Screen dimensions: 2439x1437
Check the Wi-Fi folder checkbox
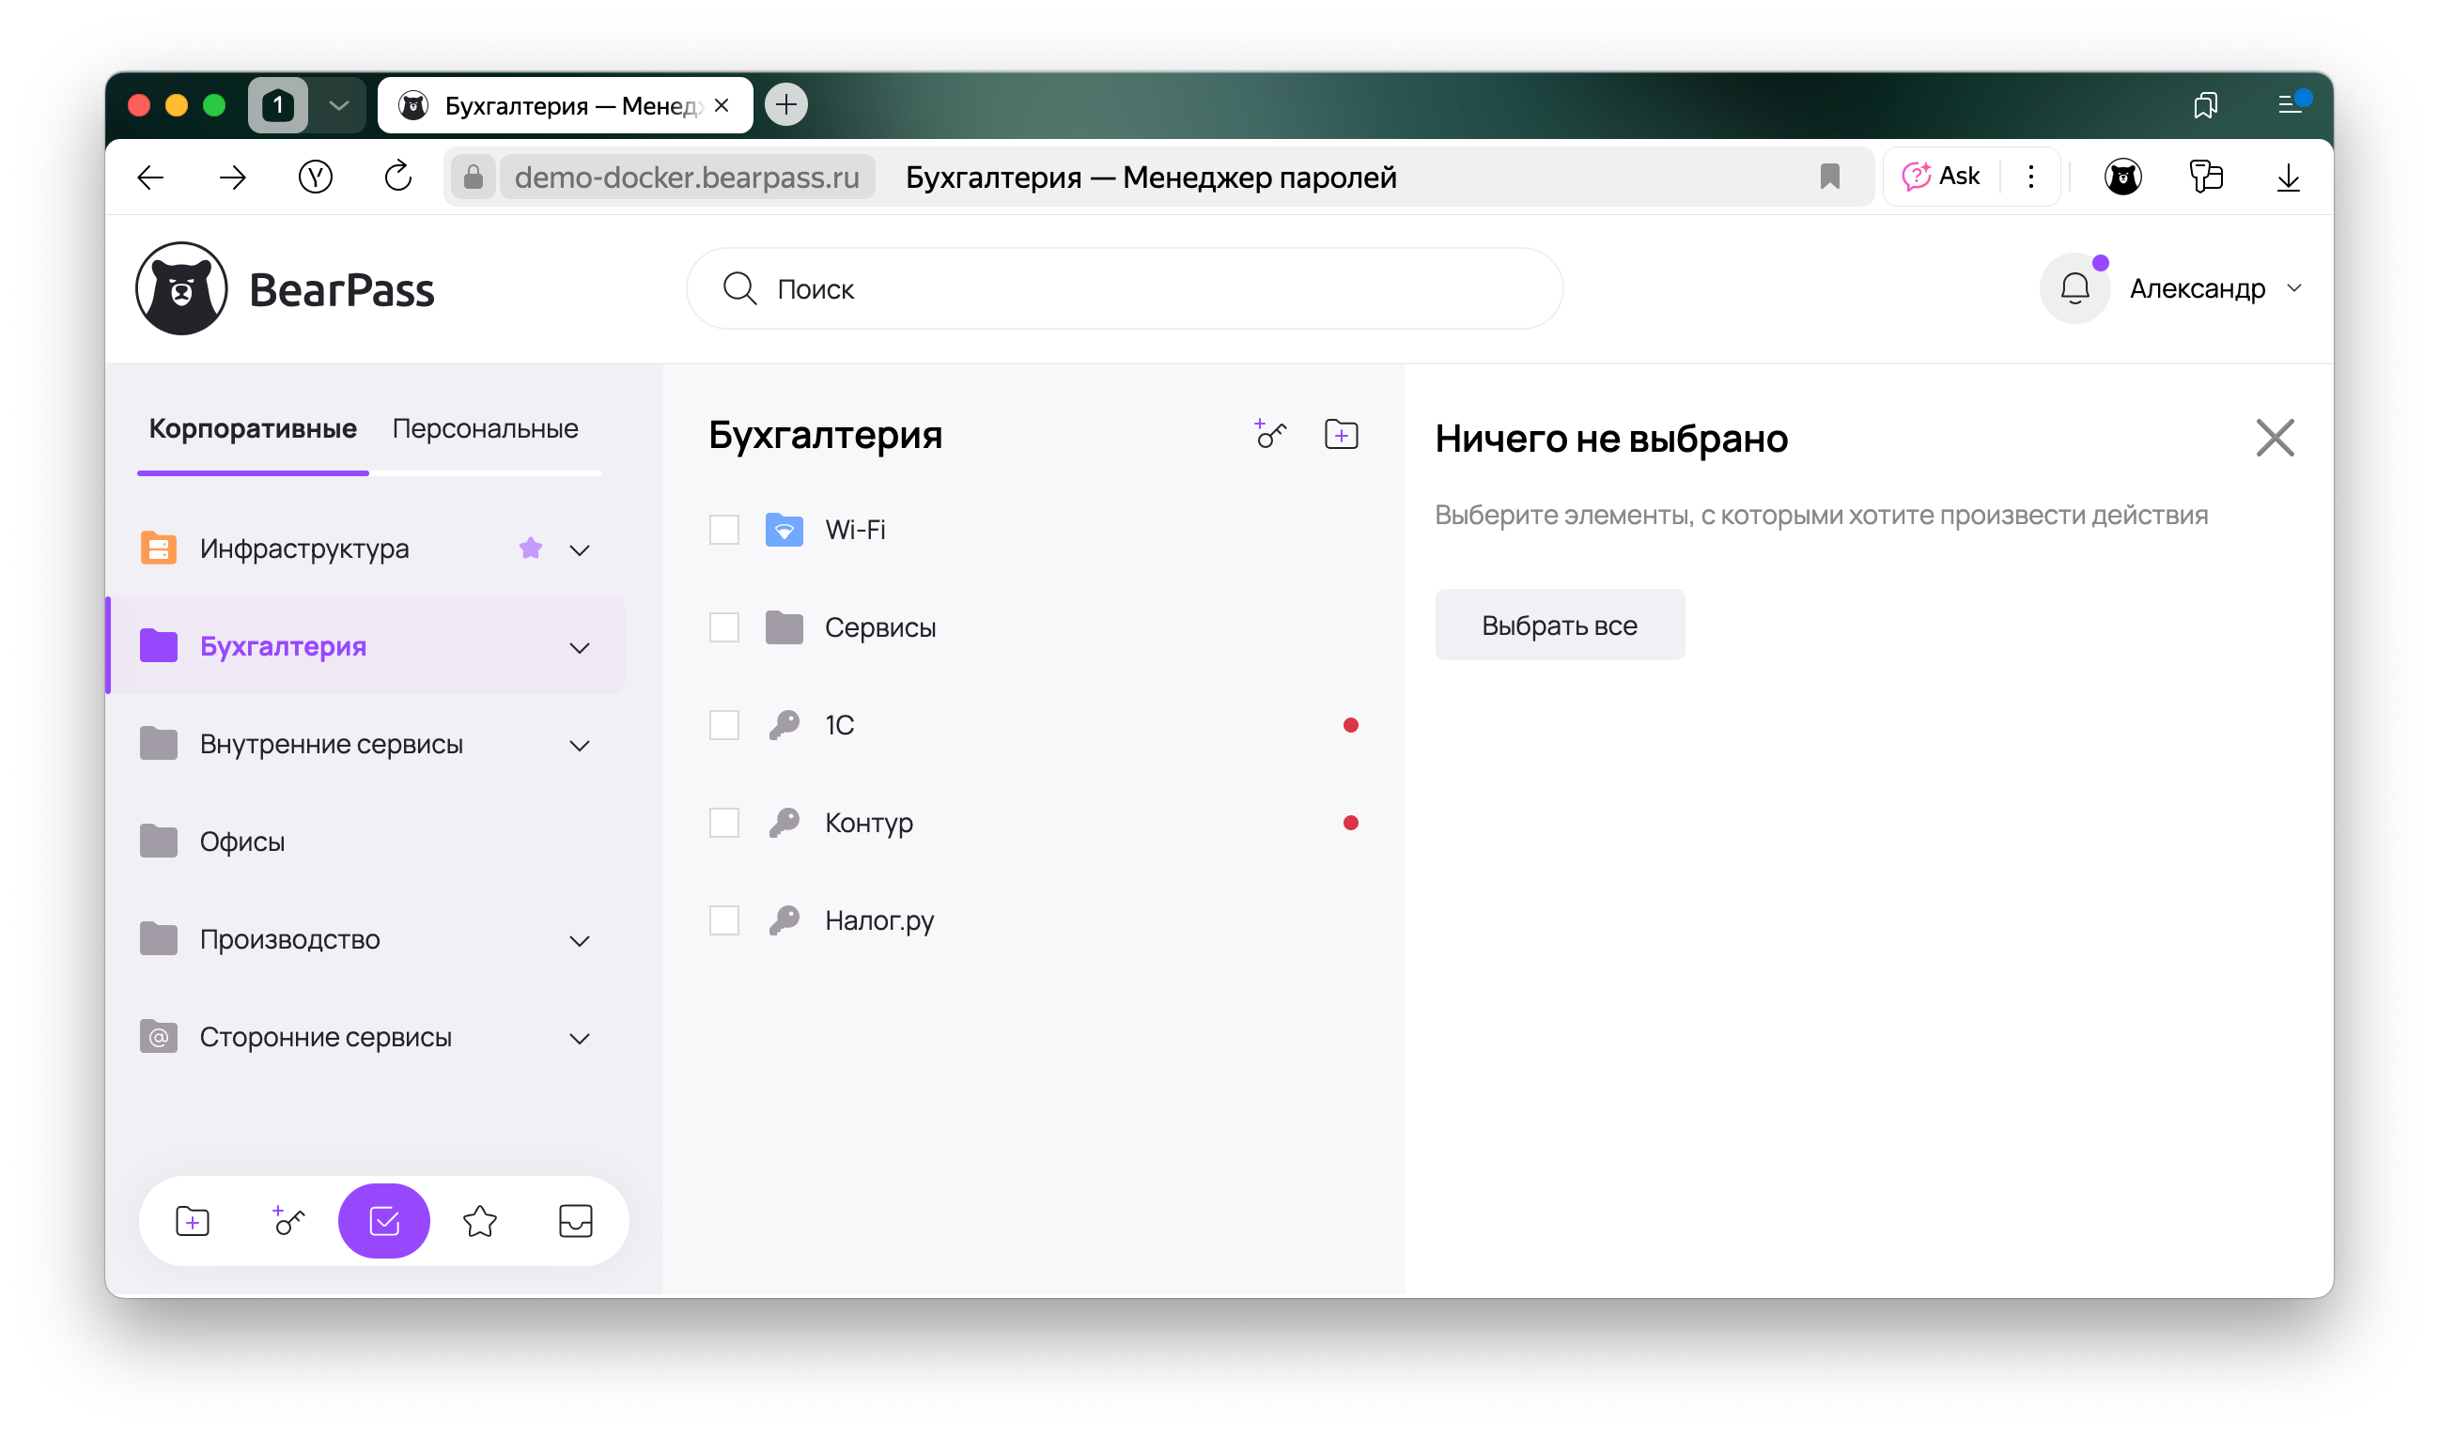723,530
